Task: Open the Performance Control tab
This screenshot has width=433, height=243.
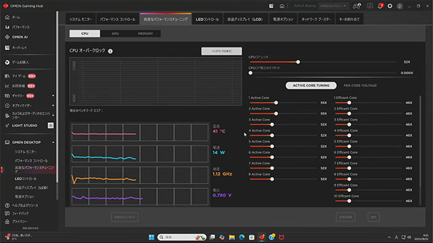Action: [x=118, y=20]
